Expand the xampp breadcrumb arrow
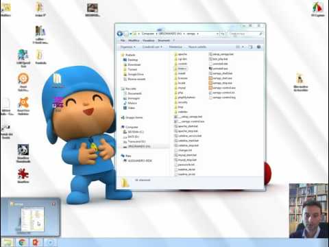This screenshot has width=329, height=247. tap(198, 34)
